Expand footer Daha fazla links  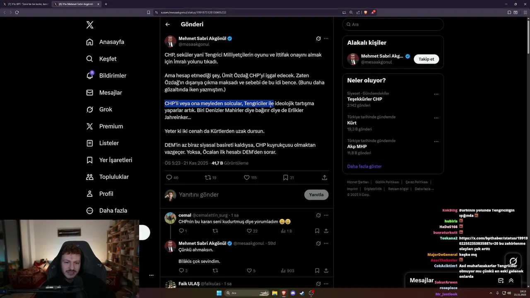(424, 189)
